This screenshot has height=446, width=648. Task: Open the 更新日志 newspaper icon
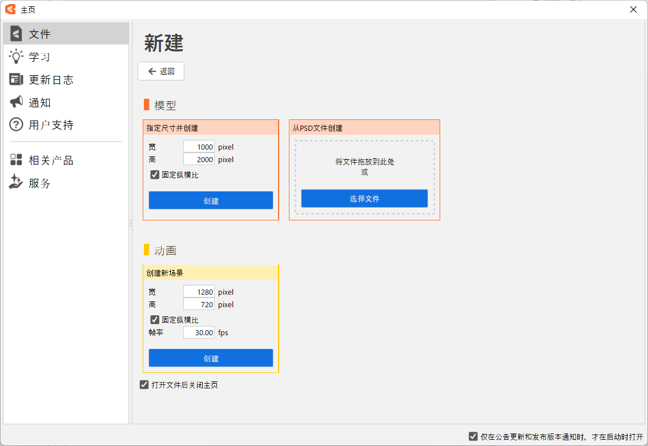point(16,79)
